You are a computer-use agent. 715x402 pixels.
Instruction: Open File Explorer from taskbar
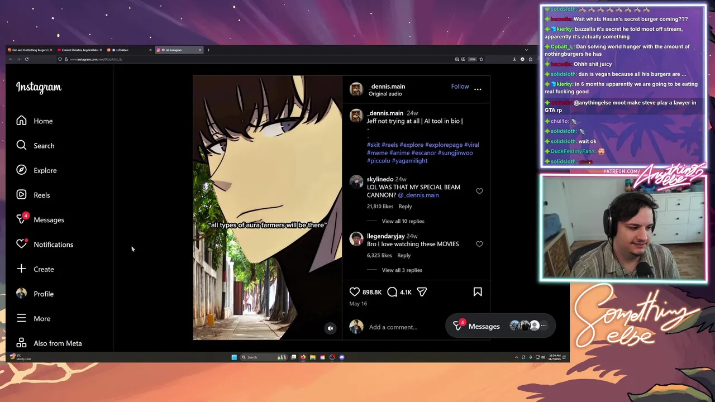313,357
